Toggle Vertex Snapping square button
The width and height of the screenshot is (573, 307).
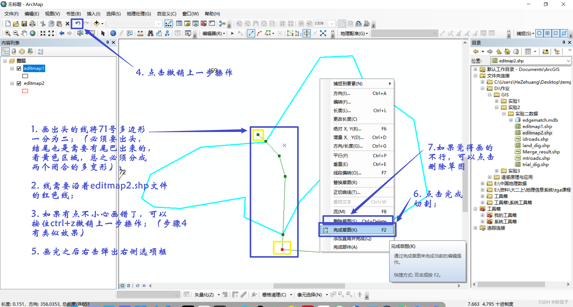tap(556, 33)
